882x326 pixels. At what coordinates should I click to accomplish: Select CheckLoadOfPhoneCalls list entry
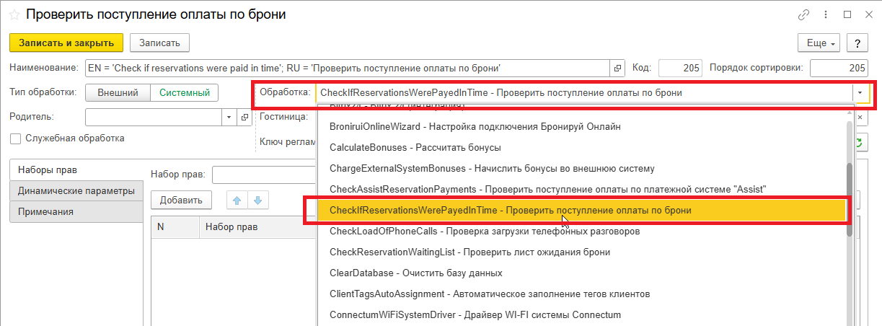(x=581, y=231)
